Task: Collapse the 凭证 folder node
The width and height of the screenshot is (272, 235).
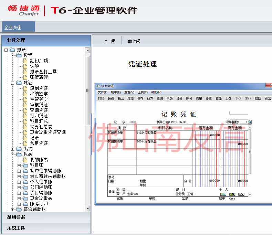Action: pyautogui.click(x=12, y=83)
